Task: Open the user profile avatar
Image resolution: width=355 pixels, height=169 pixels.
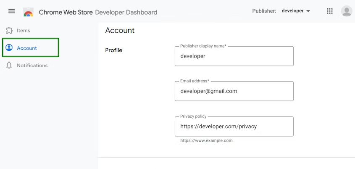Action: [347, 11]
